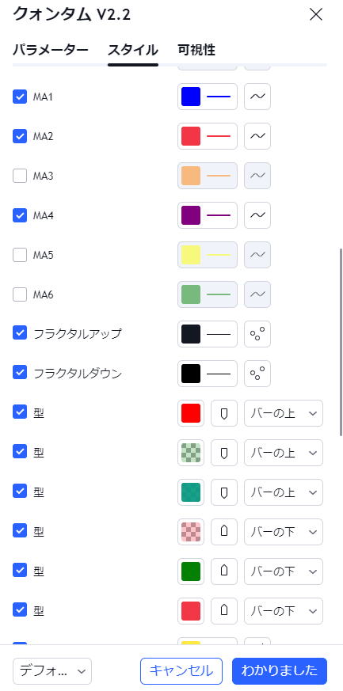Screen dimensions: 343x691
Task: Uncheck the MA4 checkbox
Action: (x=20, y=215)
